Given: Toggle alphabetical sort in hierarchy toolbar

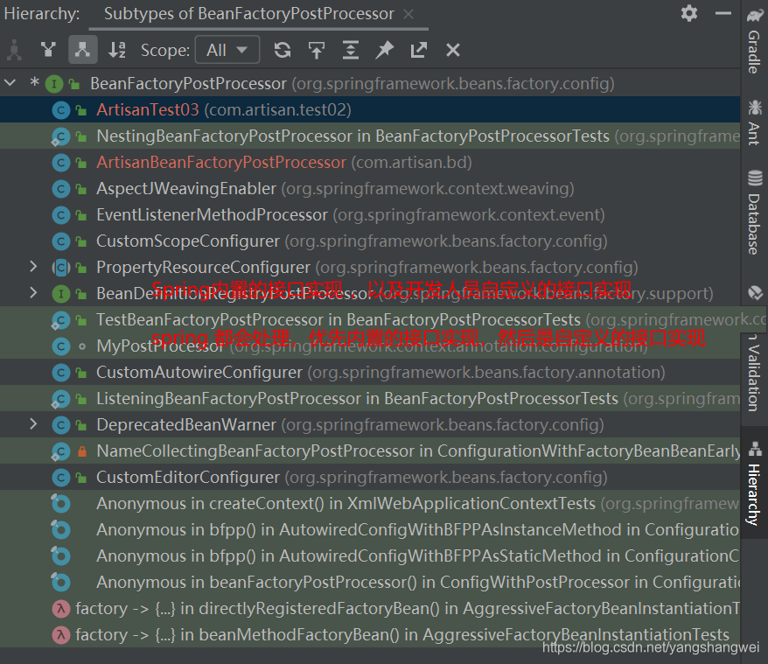Looking at the screenshot, I should click(x=117, y=50).
